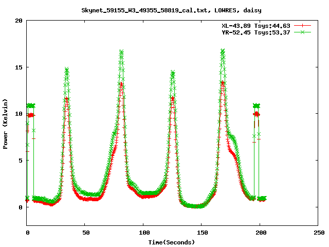Select the YR-52.45 Tsys:53.37 legend entry
This screenshot has height=247, width=329.
point(256,32)
